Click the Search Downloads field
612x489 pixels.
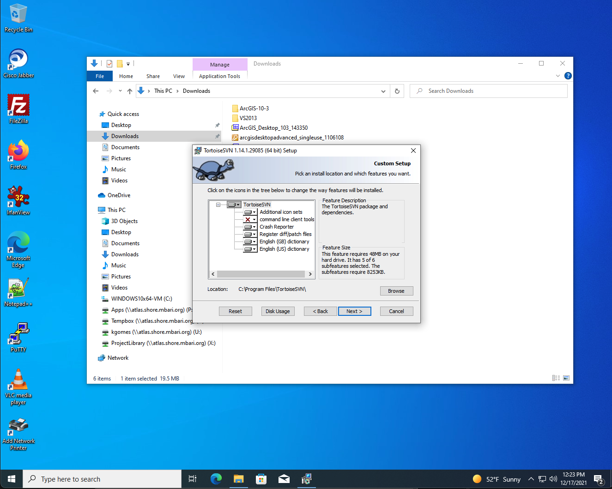pyautogui.click(x=489, y=91)
